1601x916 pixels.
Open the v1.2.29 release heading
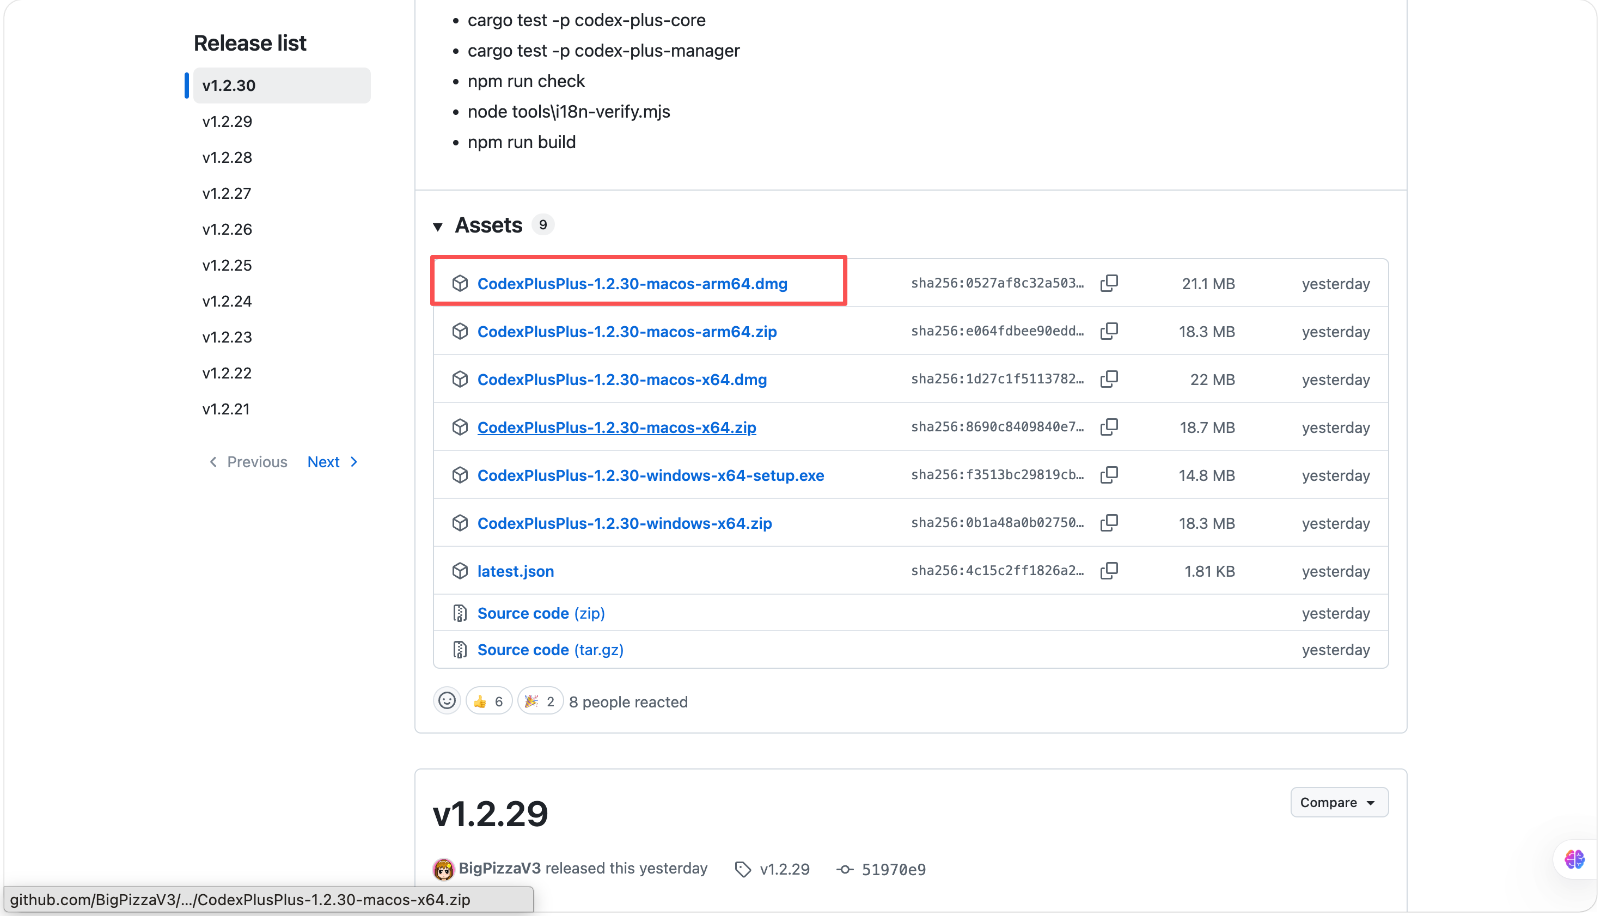coord(490,814)
